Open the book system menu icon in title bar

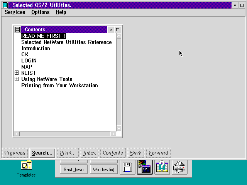coord(5,5)
